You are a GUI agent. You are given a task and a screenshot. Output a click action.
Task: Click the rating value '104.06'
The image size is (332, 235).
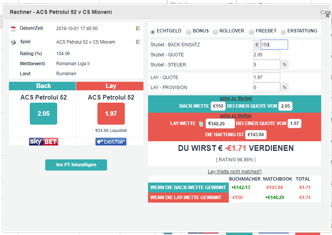click(63, 54)
